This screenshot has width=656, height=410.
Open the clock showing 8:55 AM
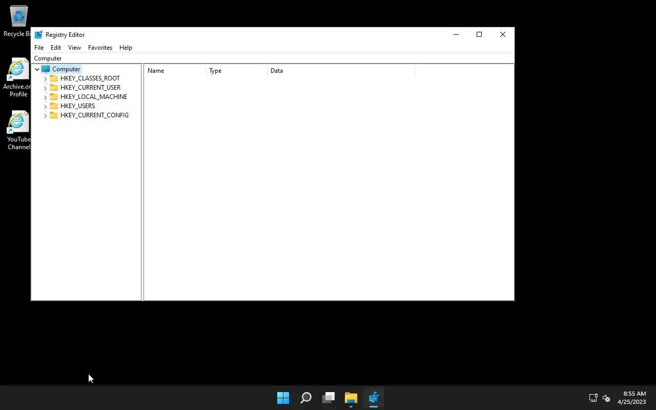click(x=632, y=398)
